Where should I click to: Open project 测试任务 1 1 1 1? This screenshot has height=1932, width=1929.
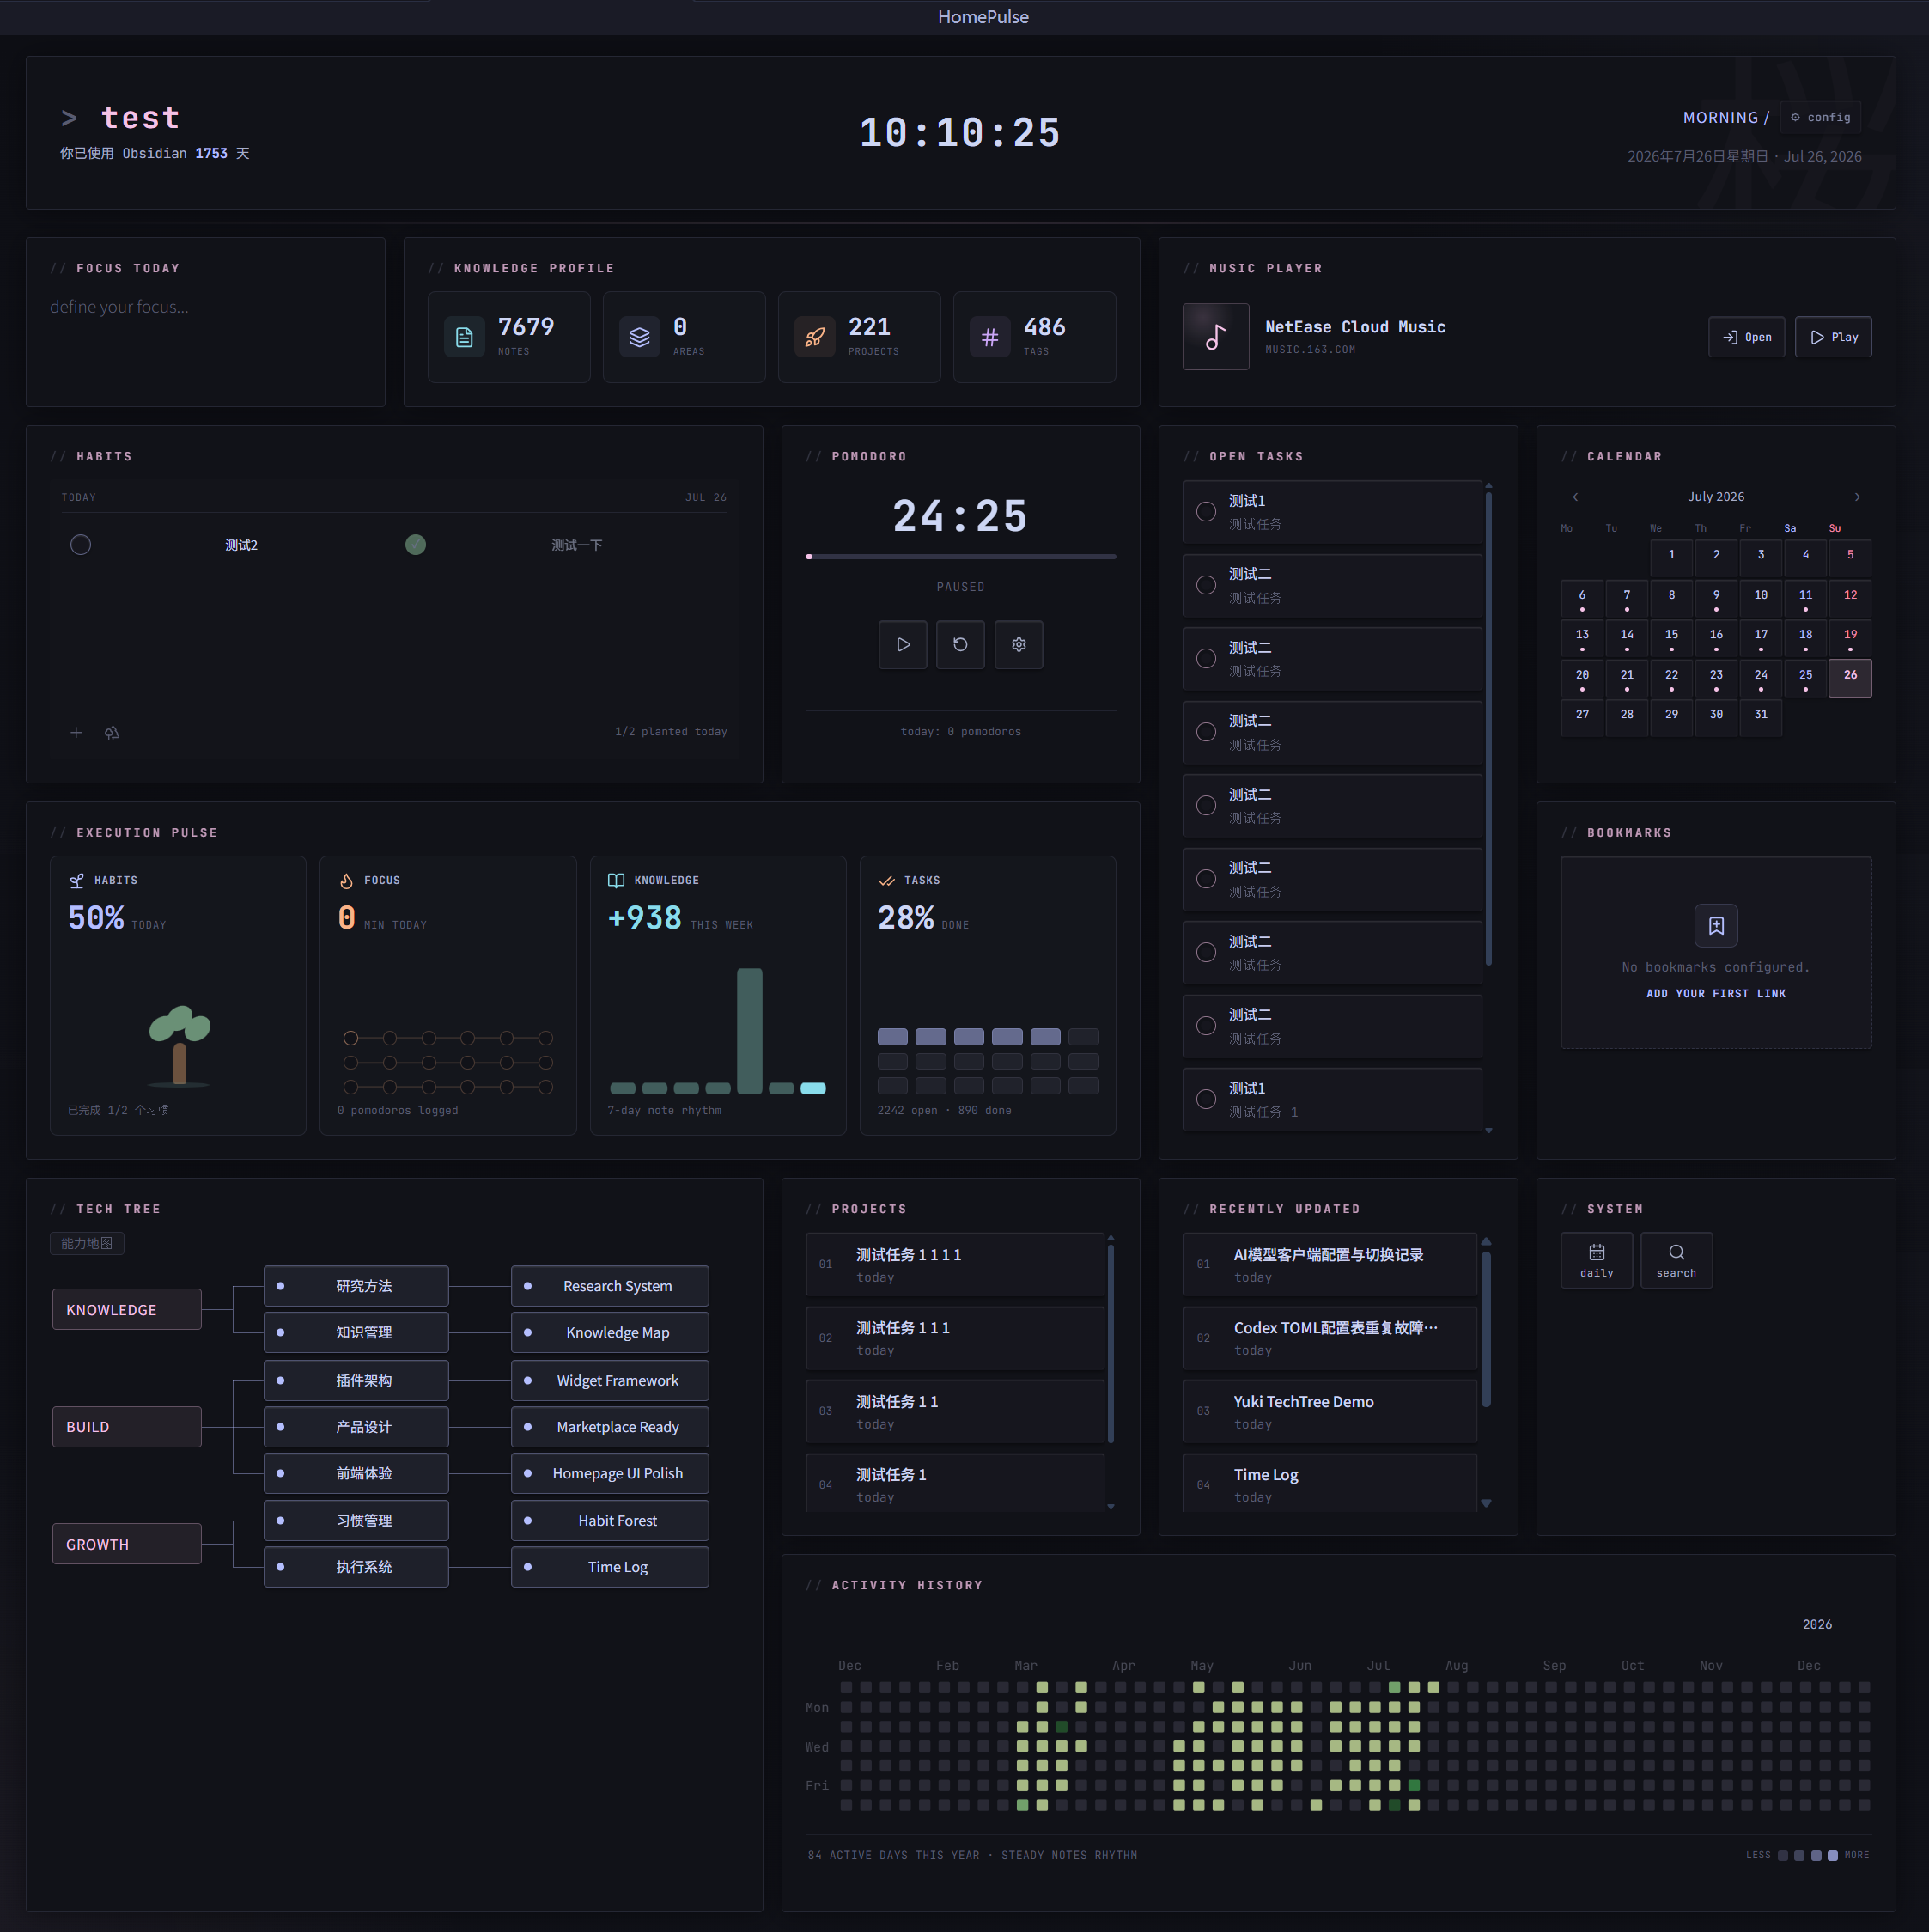pyautogui.click(x=955, y=1265)
